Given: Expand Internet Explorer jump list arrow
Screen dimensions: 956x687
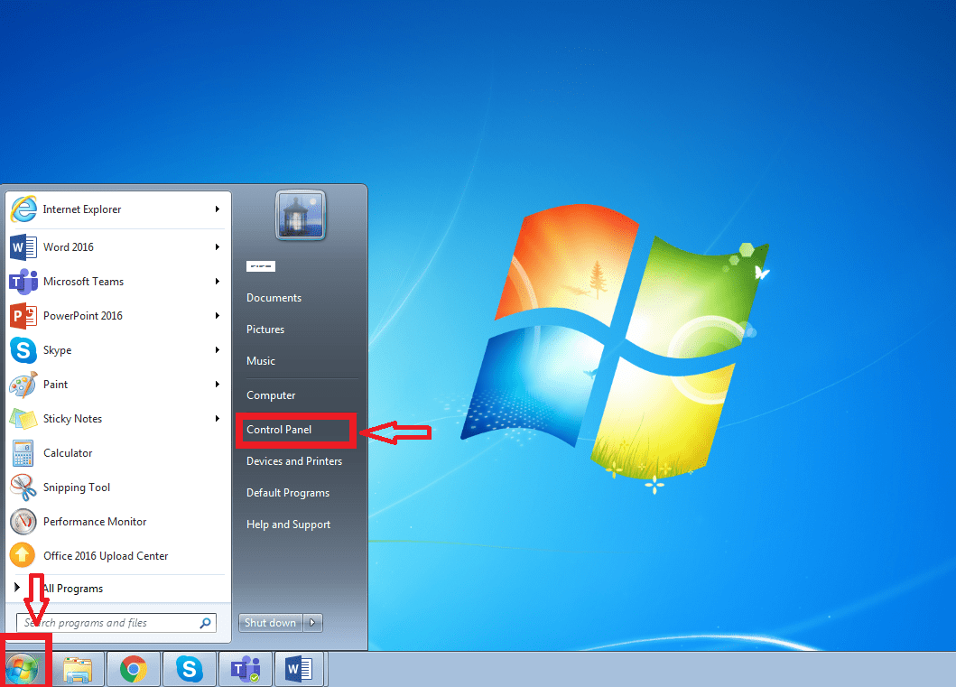Looking at the screenshot, I should click(217, 209).
